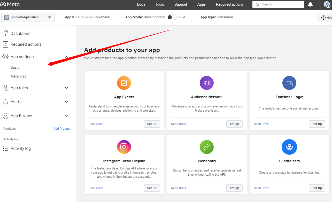Click the App Events orange icon
332x202 pixels.
pos(124,83)
